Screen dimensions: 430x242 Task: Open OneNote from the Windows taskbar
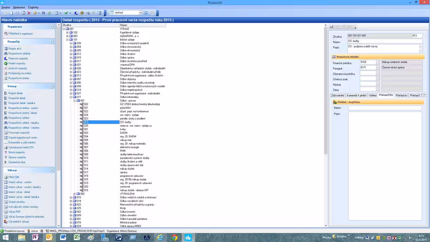(x=35, y=237)
